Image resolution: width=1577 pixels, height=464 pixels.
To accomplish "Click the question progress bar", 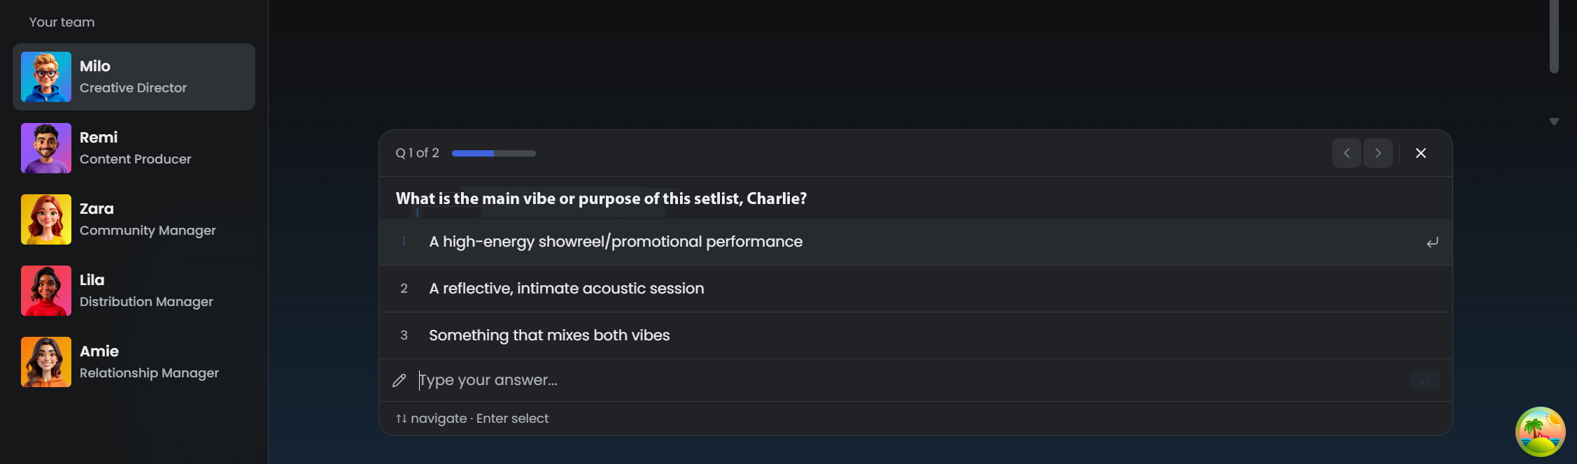I will click(x=494, y=153).
